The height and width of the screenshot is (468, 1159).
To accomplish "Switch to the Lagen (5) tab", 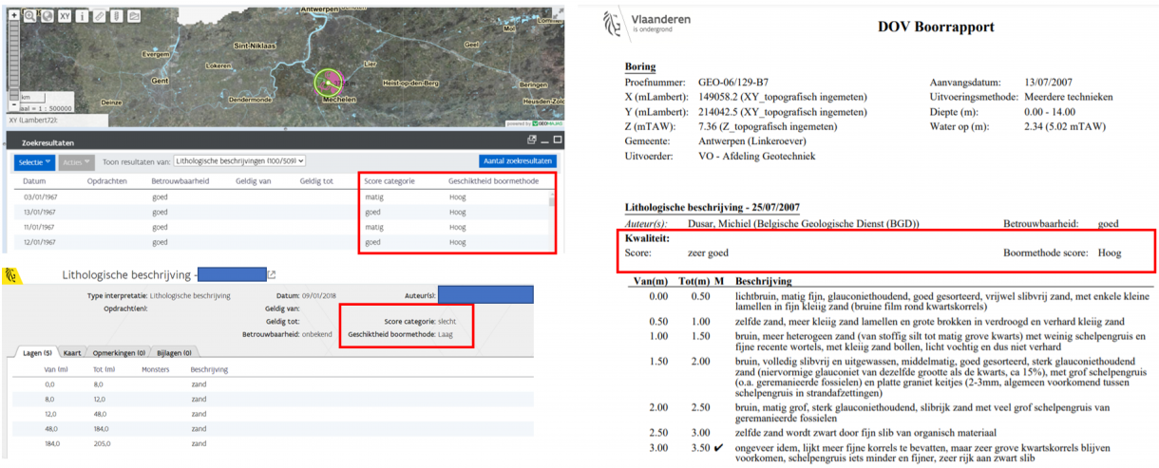I will point(37,353).
